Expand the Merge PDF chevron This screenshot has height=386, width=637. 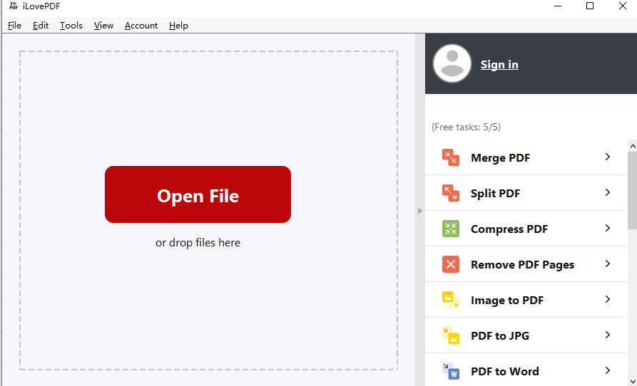(x=607, y=157)
